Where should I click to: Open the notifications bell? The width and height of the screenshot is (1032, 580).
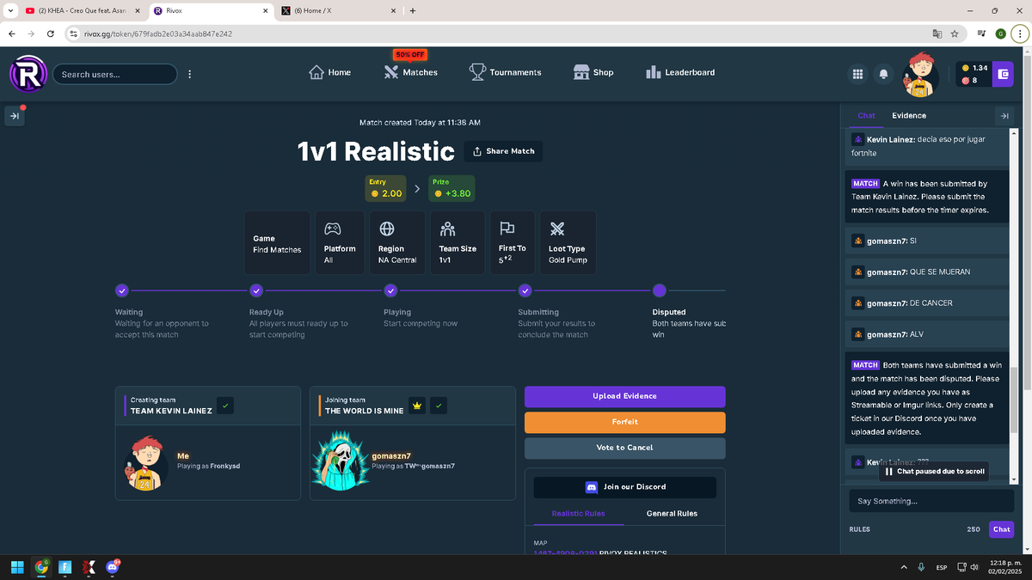point(882,74)
